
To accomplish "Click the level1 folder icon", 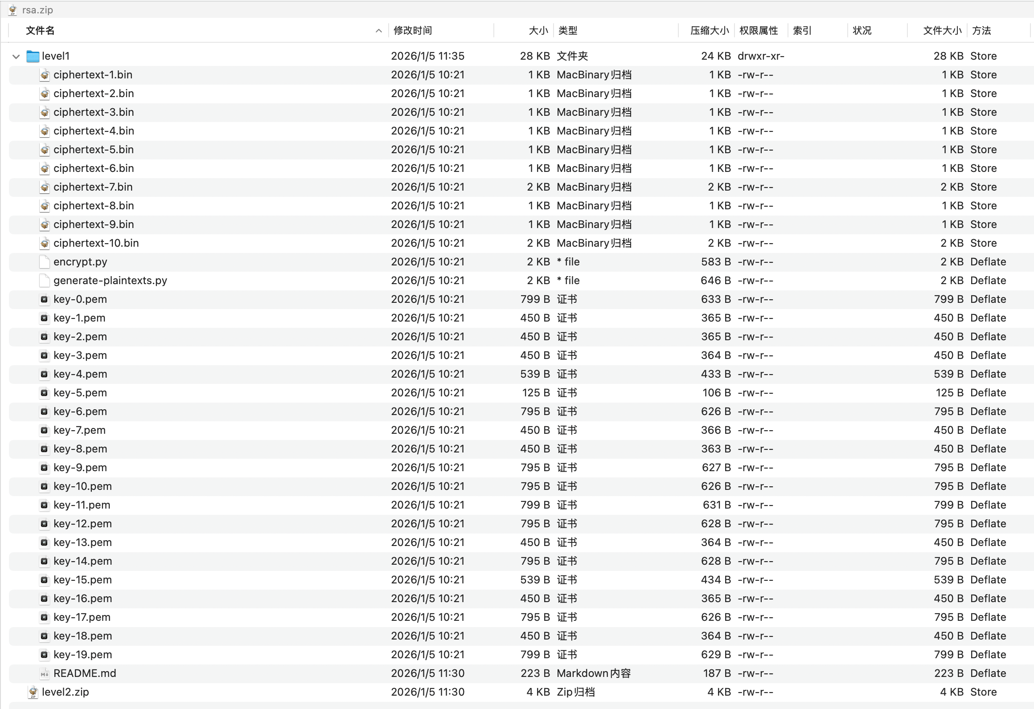I will pyautogui.click(x=33, y=56).
